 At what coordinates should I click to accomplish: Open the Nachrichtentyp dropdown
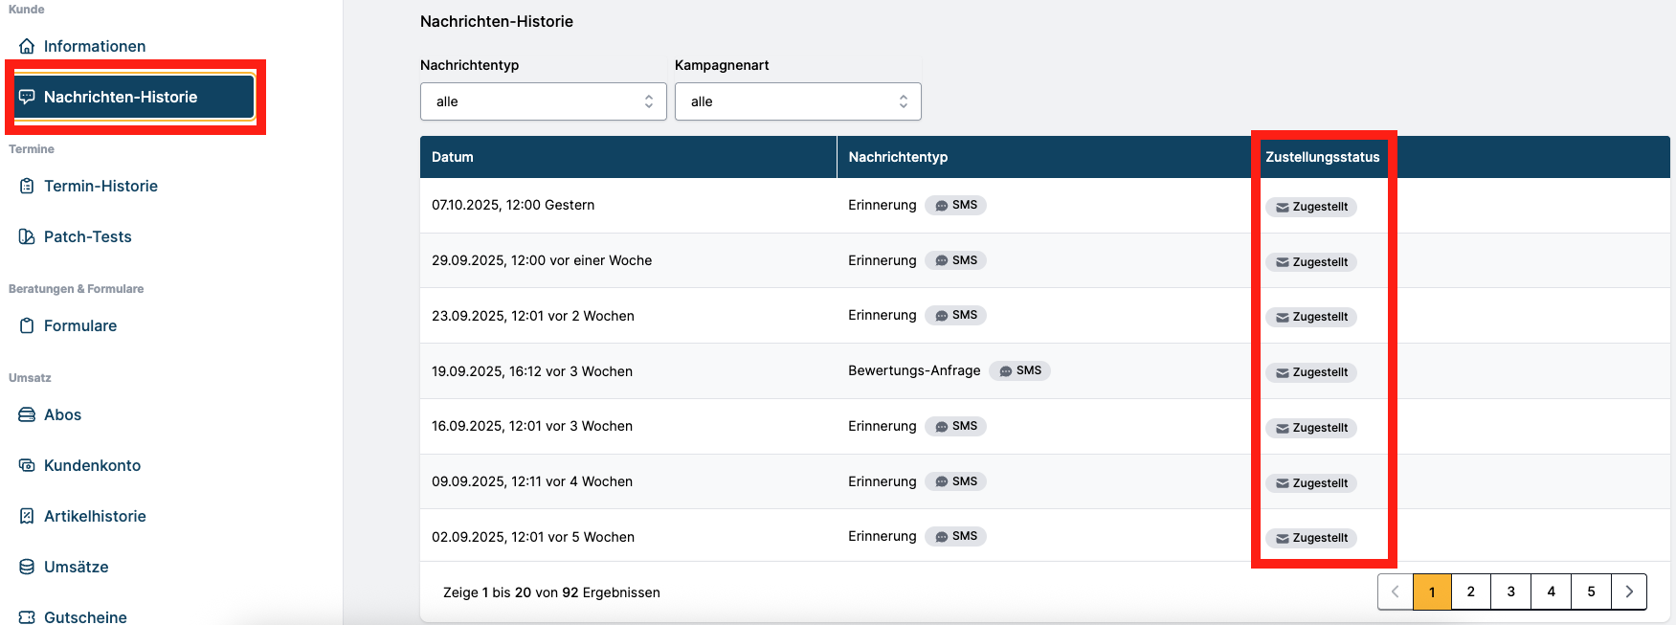click(x=543, y=101)
